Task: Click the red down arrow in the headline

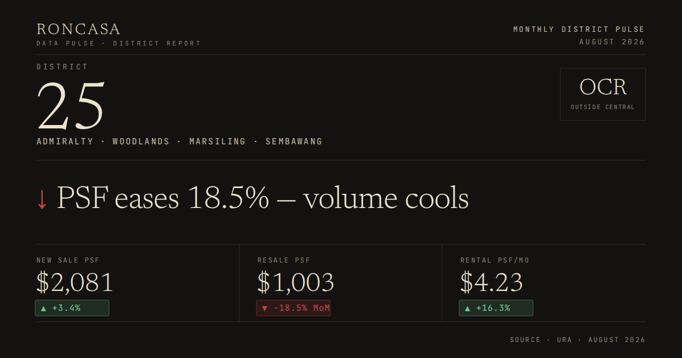Action: tap(41, 199)
